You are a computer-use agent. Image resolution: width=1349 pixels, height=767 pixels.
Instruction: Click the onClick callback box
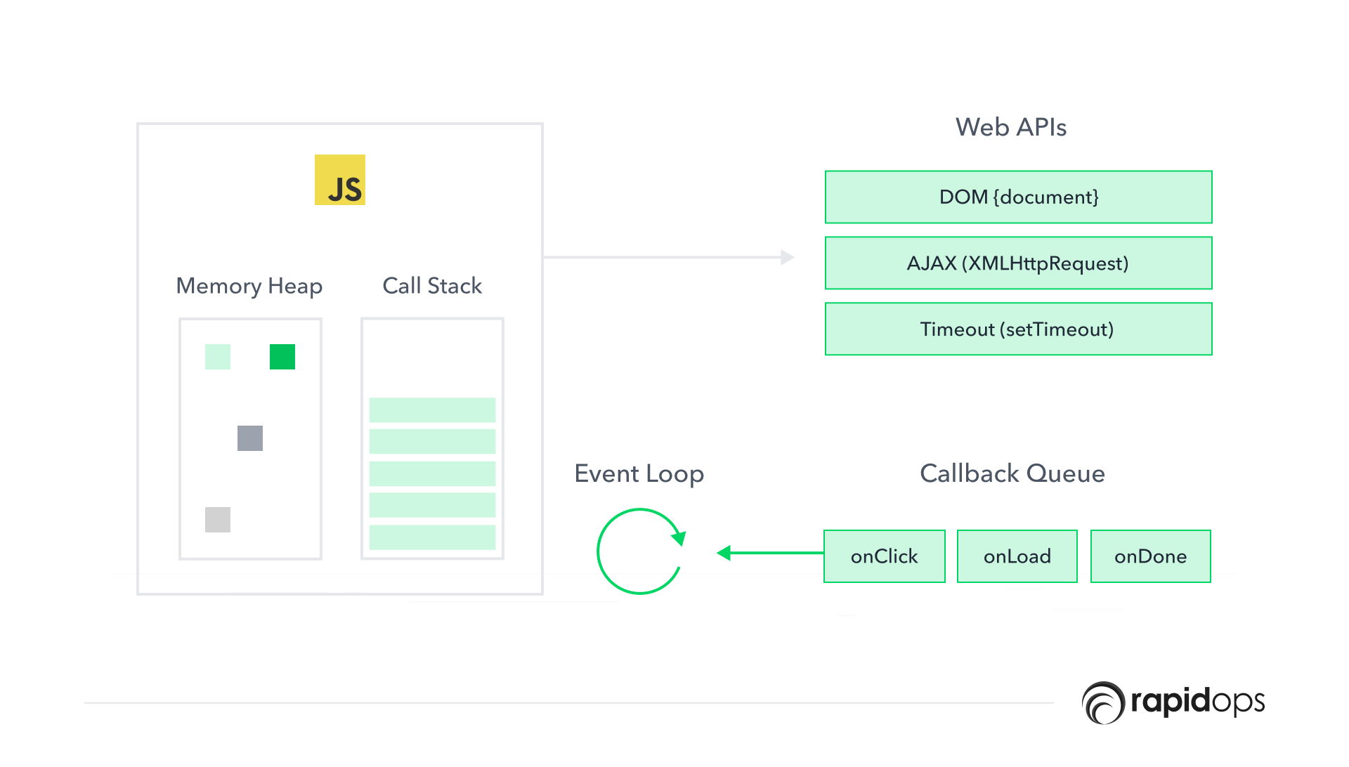pos(885,556)
